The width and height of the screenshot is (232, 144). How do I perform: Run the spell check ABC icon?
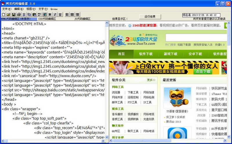pos(39,14)
